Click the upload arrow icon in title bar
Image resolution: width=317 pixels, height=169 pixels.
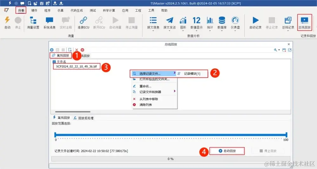61,3
